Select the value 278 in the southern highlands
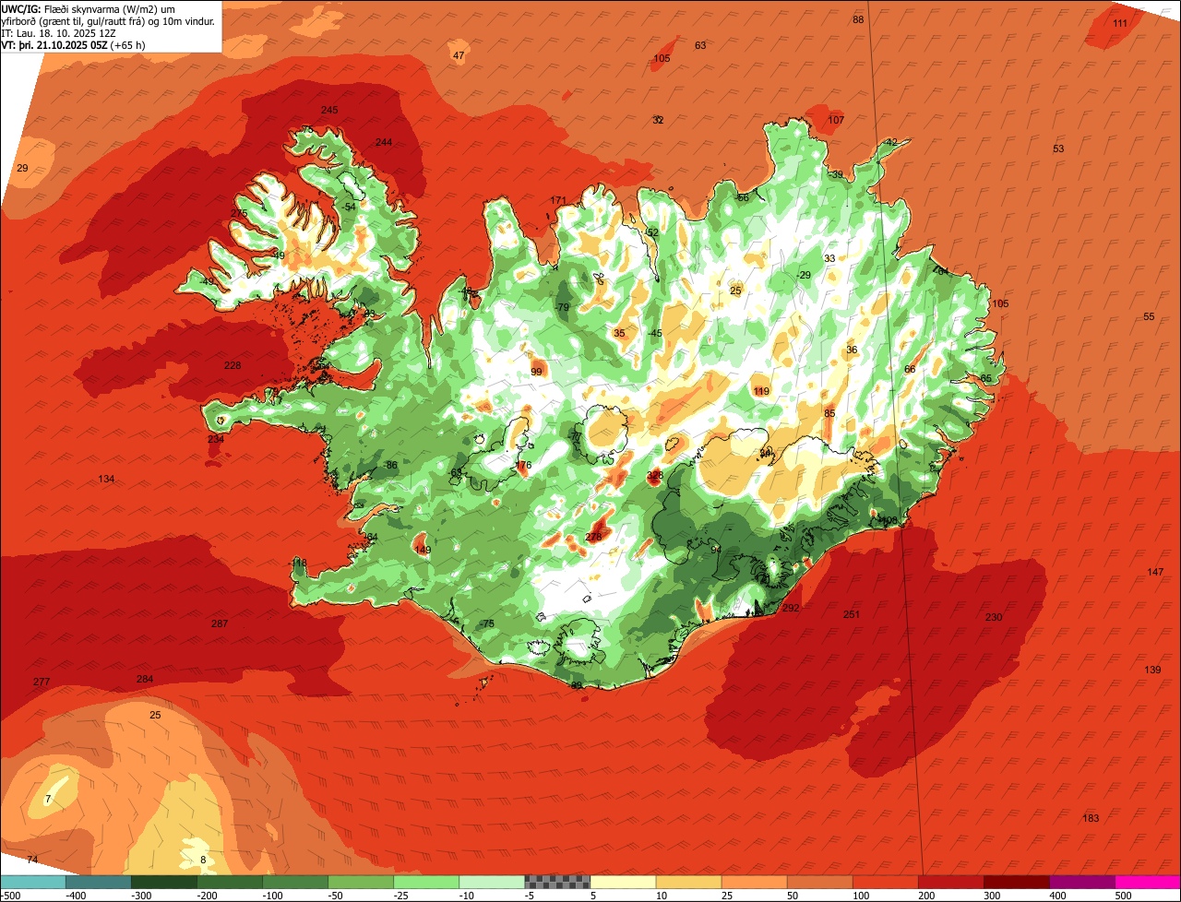Viewport: 1181px width, 902px height. point(593,538)
